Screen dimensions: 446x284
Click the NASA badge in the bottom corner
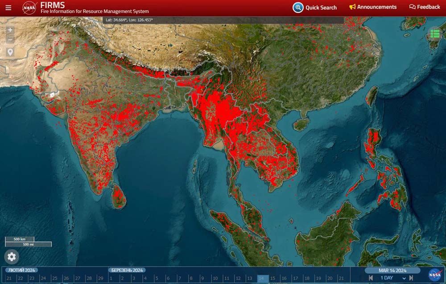[435, 275]
